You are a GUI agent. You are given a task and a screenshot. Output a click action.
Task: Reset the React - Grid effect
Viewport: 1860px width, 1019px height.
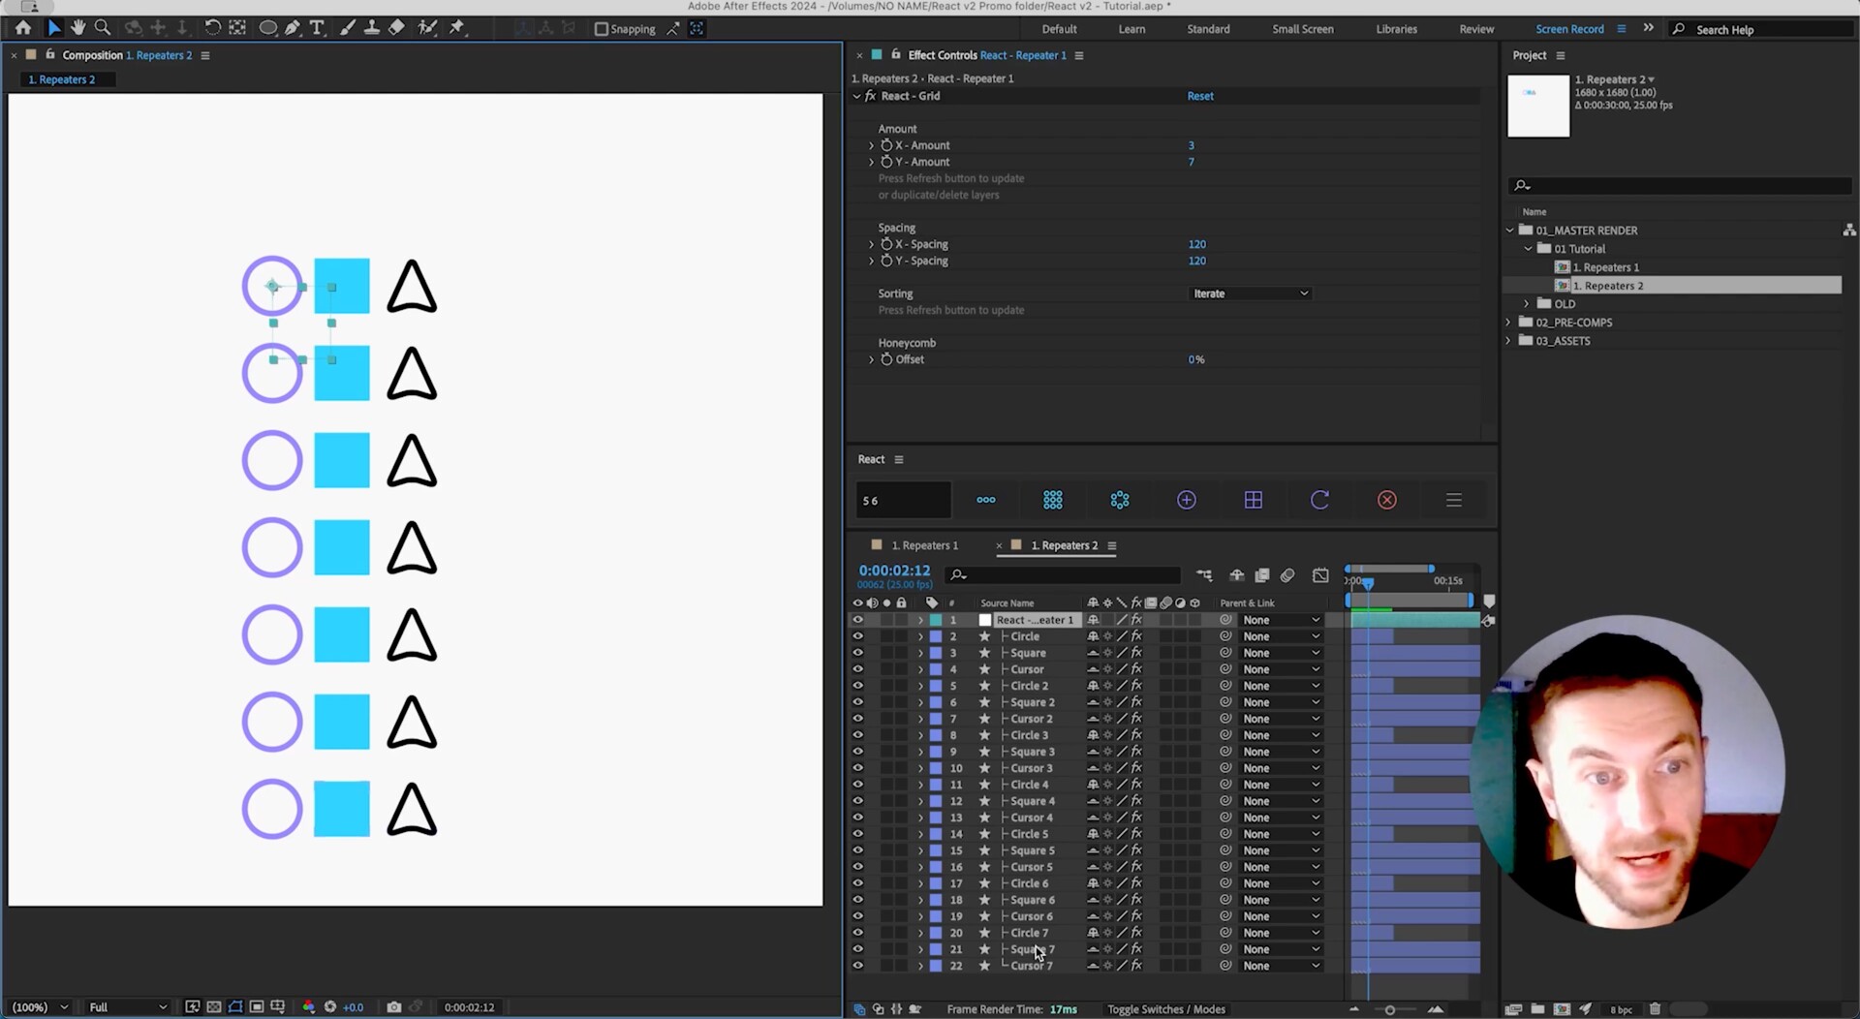click(1199, 96)
